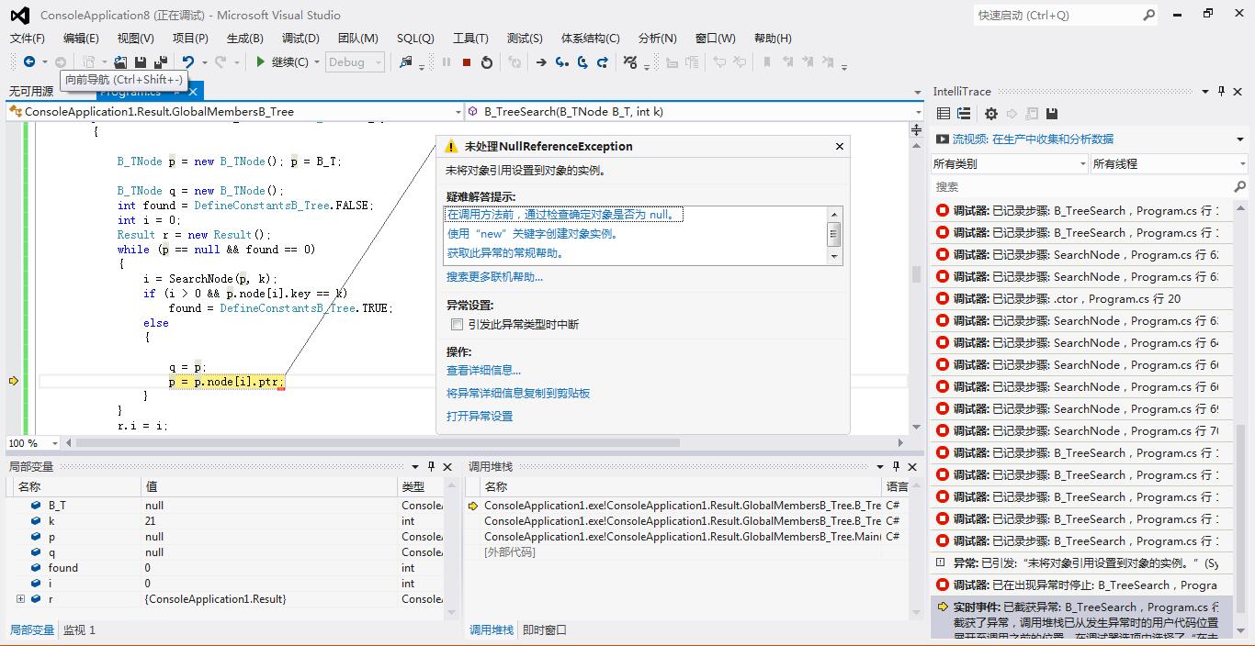Restart the debugging session
Viewport: 1255px width, 646px height.
(x=487, y=62)
